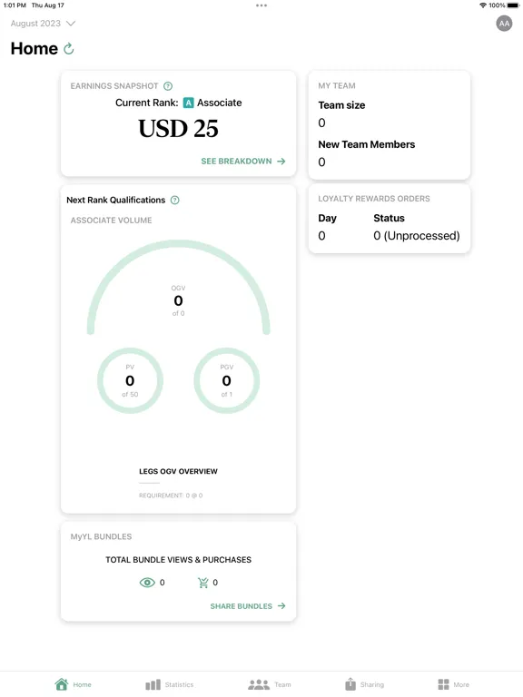Tap the PGV circular progress ring

[x=226, y=380]
